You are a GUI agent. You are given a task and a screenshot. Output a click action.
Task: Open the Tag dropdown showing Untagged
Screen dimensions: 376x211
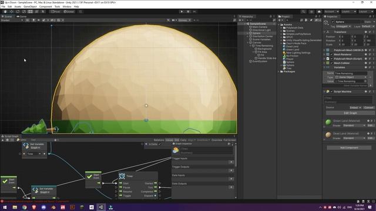[344, 26]
